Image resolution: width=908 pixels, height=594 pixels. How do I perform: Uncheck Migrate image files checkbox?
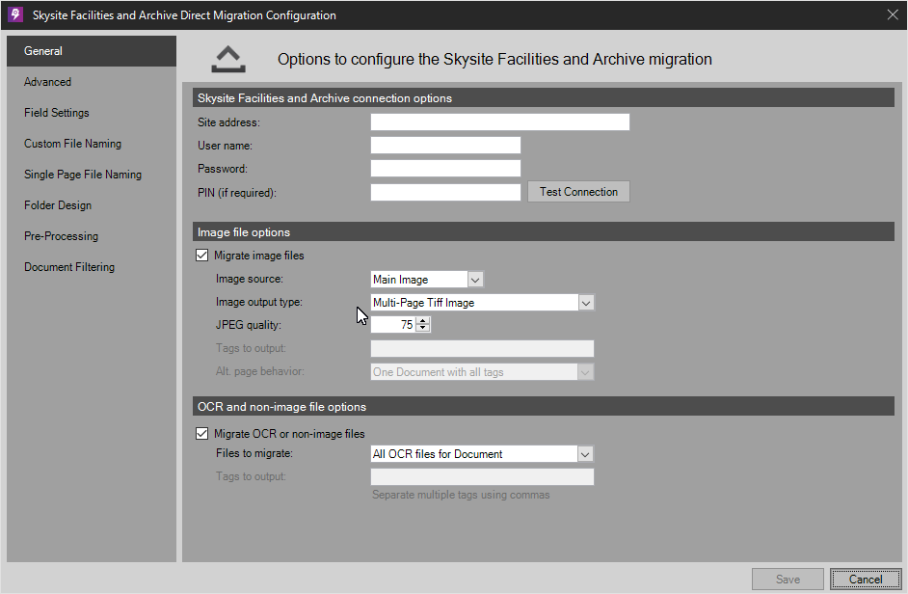point(202,255)
